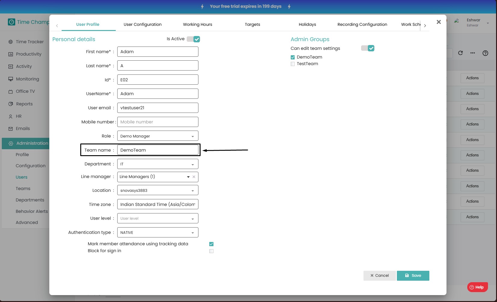
Task: Click the Cancel button
Action: pyautogui.click(x=379, y=276)
